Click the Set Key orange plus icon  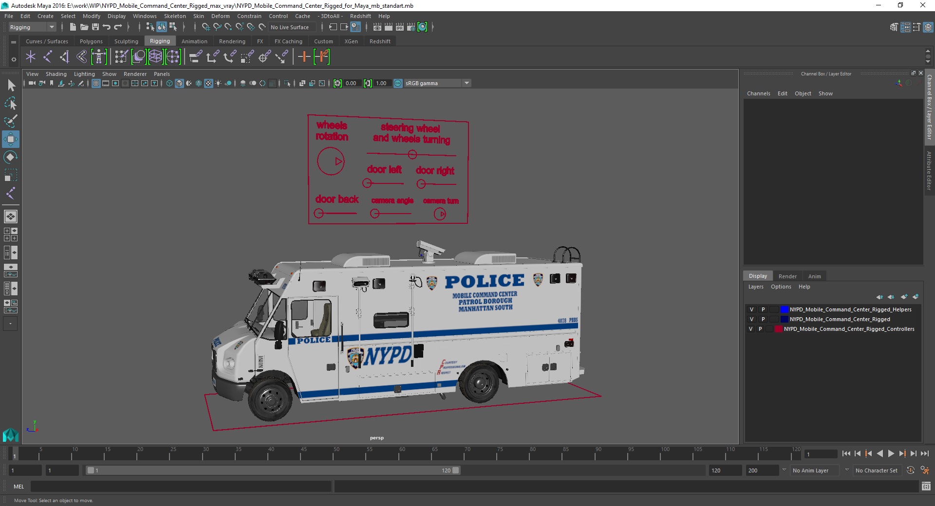pyautogui.click(x=304, y=57)
